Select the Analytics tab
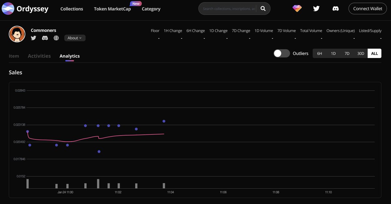The width and height of the screenshot is (391, 204). click(x=69, y=56)
